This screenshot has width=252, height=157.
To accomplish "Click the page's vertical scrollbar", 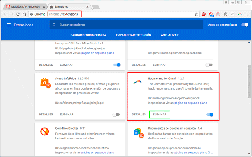I will coord(249,81).
